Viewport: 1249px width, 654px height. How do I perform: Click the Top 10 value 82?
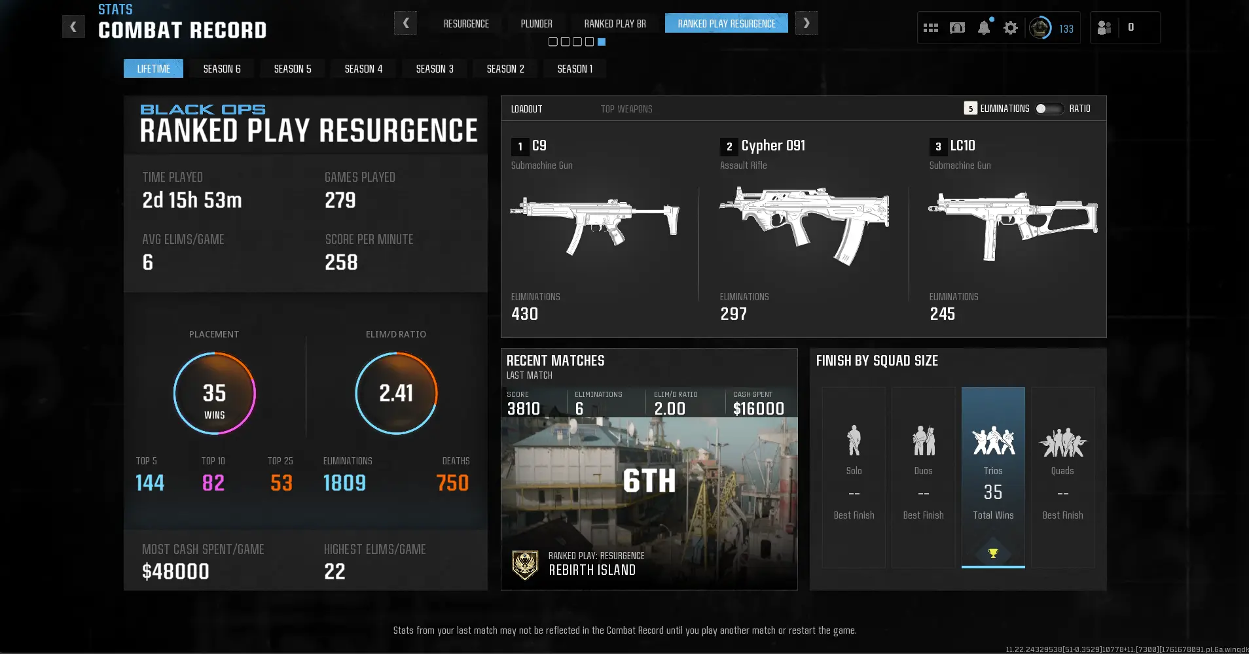click(x=213, y=483)
